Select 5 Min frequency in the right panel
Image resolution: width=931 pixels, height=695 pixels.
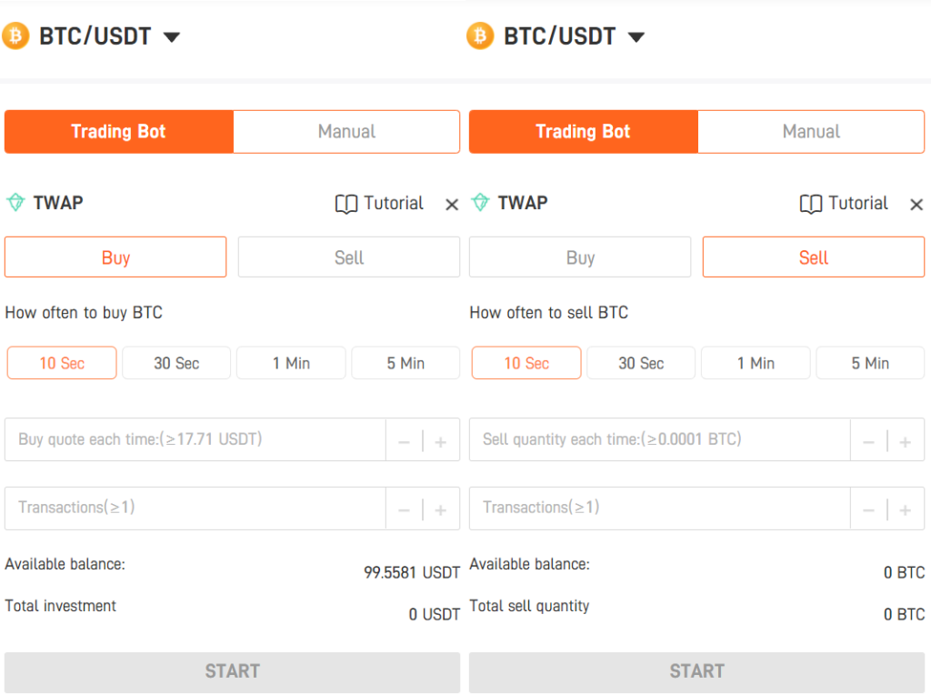pyautogui.click(x=870, y=362)
